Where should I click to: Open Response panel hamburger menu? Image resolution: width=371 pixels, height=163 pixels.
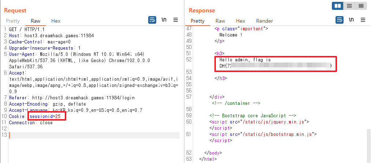pos(363,20)
